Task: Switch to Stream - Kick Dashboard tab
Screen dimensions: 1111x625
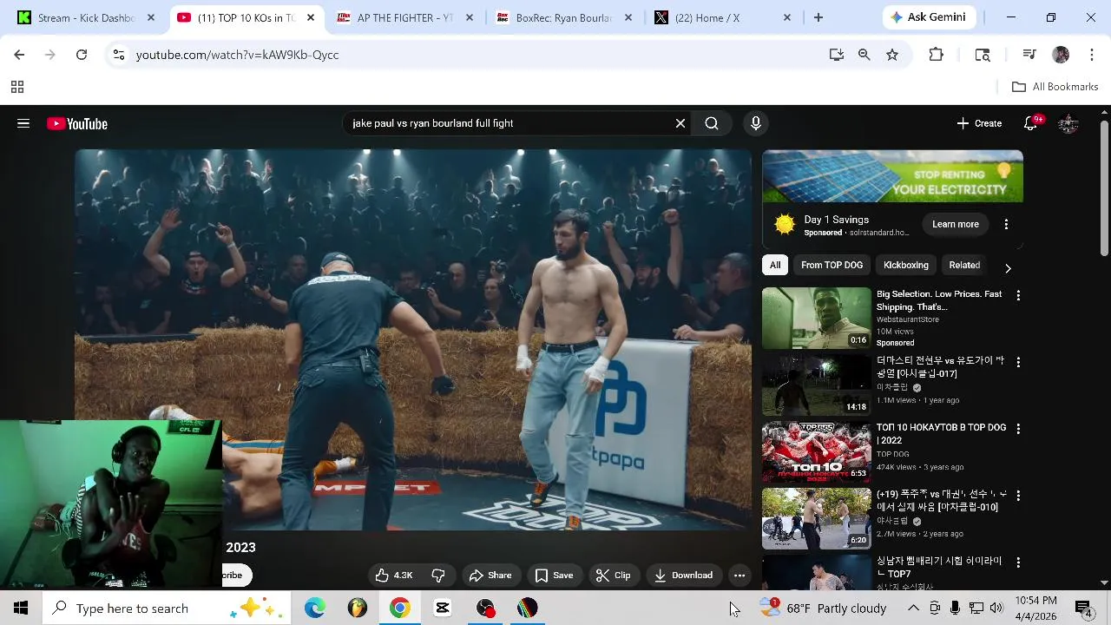Action: click(87, 17)
